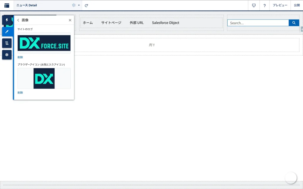The height and width of the screenshot is (189, 303).
Task: Click the blue search magnifier button
Action: (x=294, y=23)
